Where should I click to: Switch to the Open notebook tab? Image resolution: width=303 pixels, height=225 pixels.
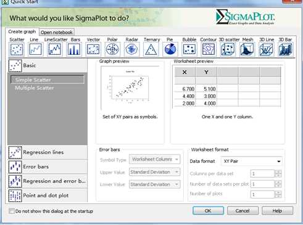tap(57, 32)
